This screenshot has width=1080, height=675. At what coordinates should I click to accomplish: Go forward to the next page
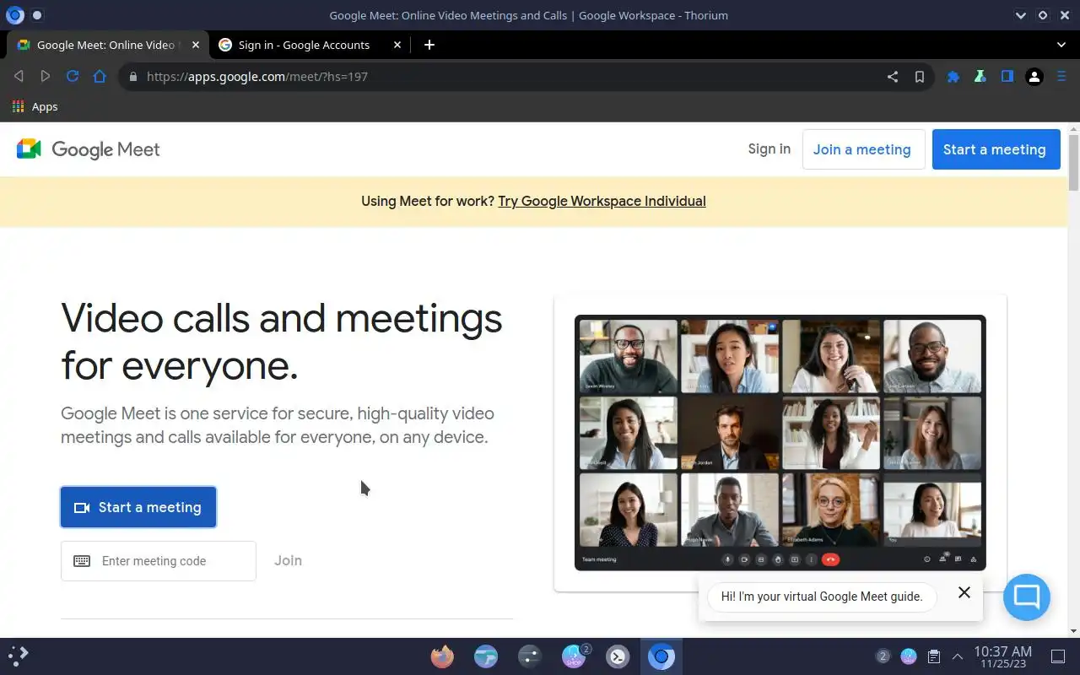46,77
